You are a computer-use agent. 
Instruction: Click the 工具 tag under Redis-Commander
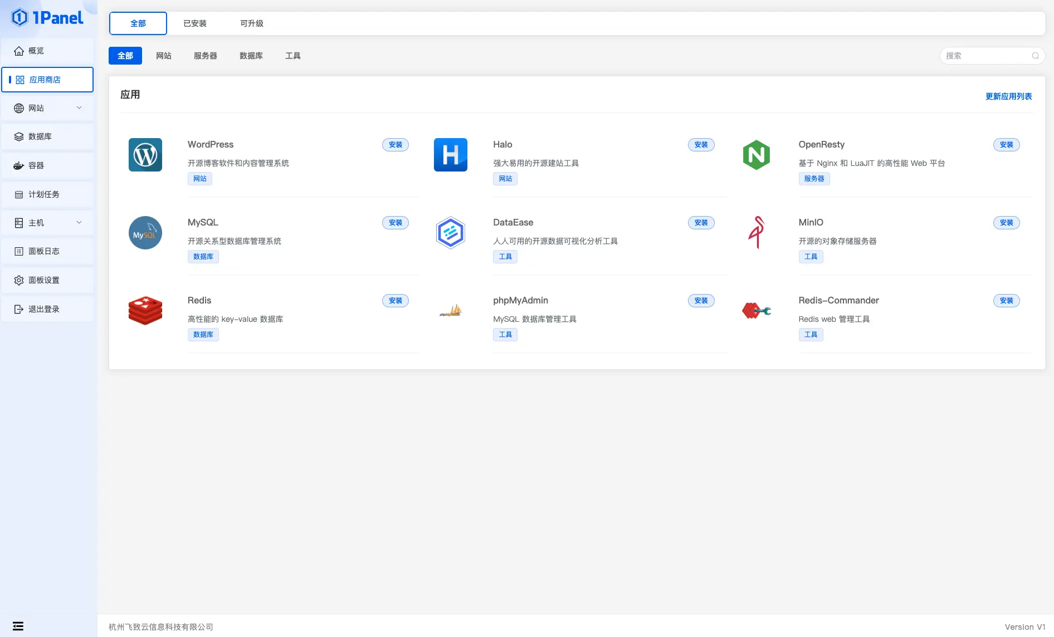click(x=811, y=335)
